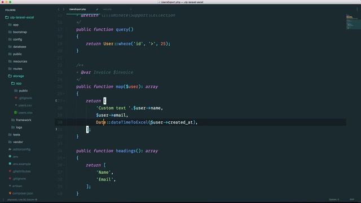Collapse the app folder inside storage
Image resolution: width=361 pixels, height=203 pixels.
pyautogui.click(x=16, y=83)
